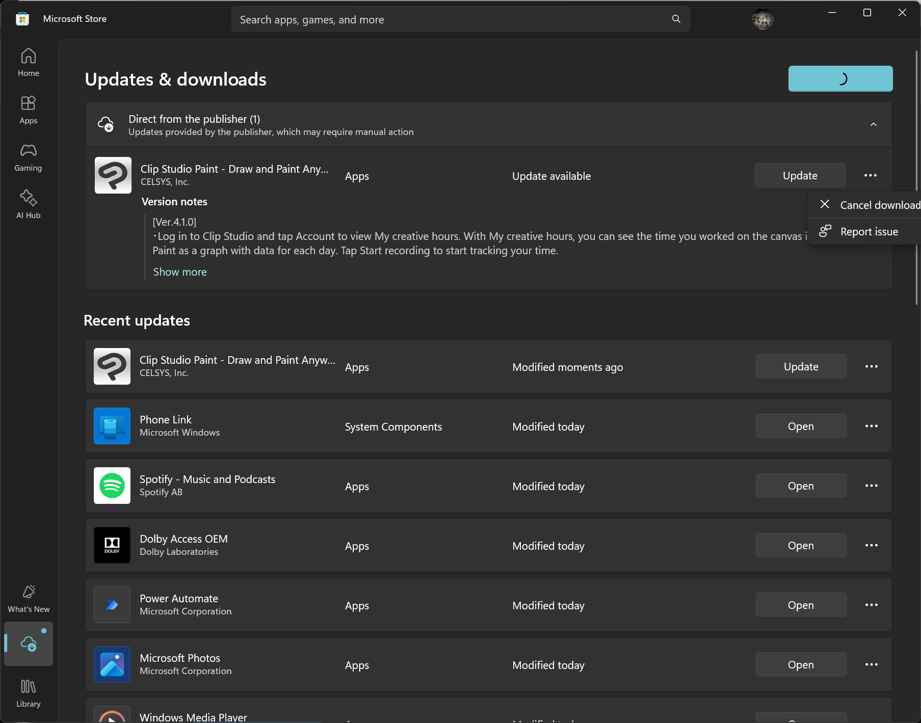Image resolution: width=921 pixels, height=723 pixels.
Task: Go to Apps section in sidebar
Action: point(29,110)
